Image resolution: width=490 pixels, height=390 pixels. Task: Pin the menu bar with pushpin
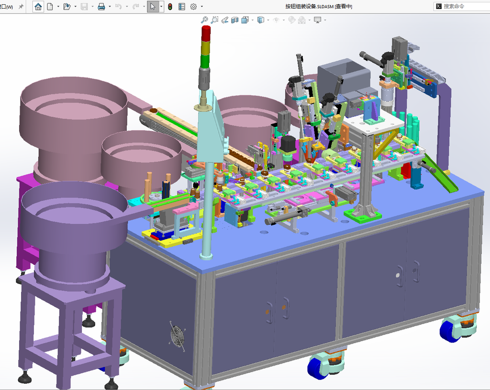tap(21, 6)
